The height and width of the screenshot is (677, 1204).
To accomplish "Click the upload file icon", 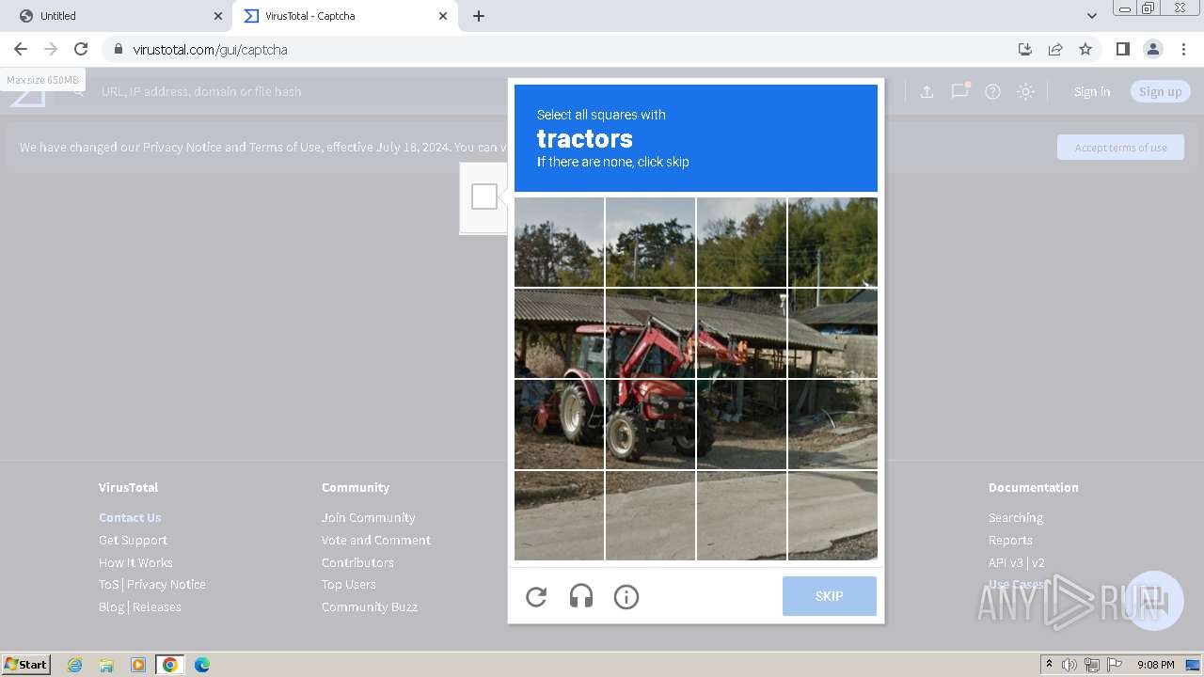I will click(x=927, y=91).
